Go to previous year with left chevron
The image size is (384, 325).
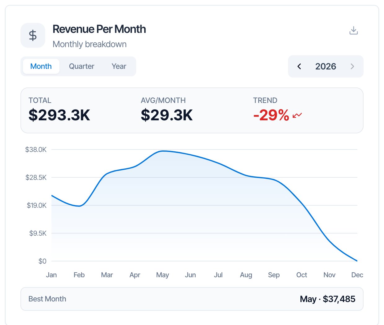point(299,66)
